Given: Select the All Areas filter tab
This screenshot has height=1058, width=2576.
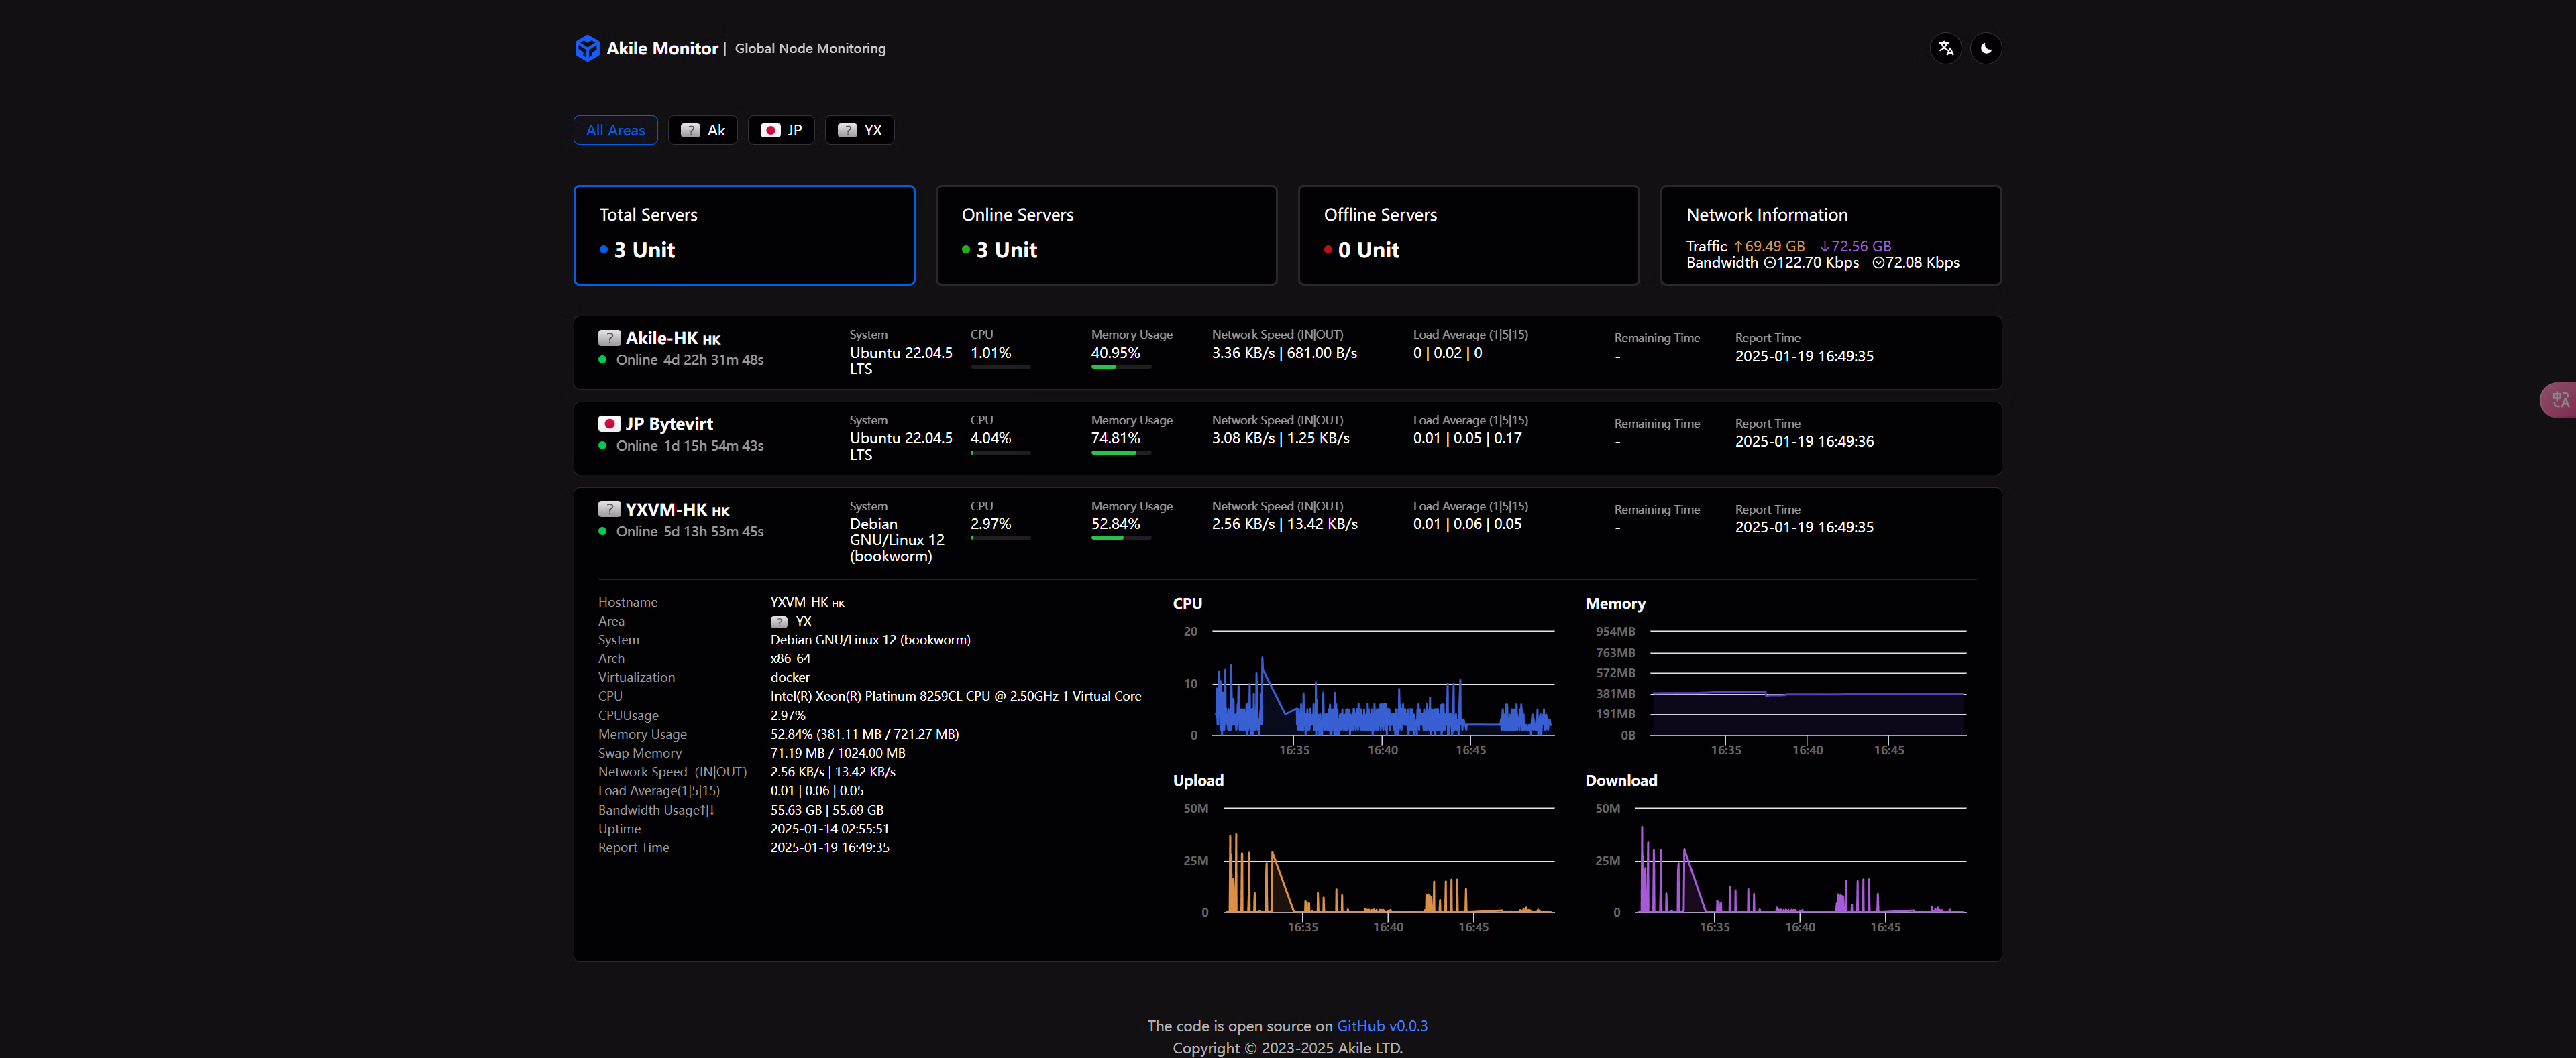Looking at the screenshot, I should coord(615,130).
